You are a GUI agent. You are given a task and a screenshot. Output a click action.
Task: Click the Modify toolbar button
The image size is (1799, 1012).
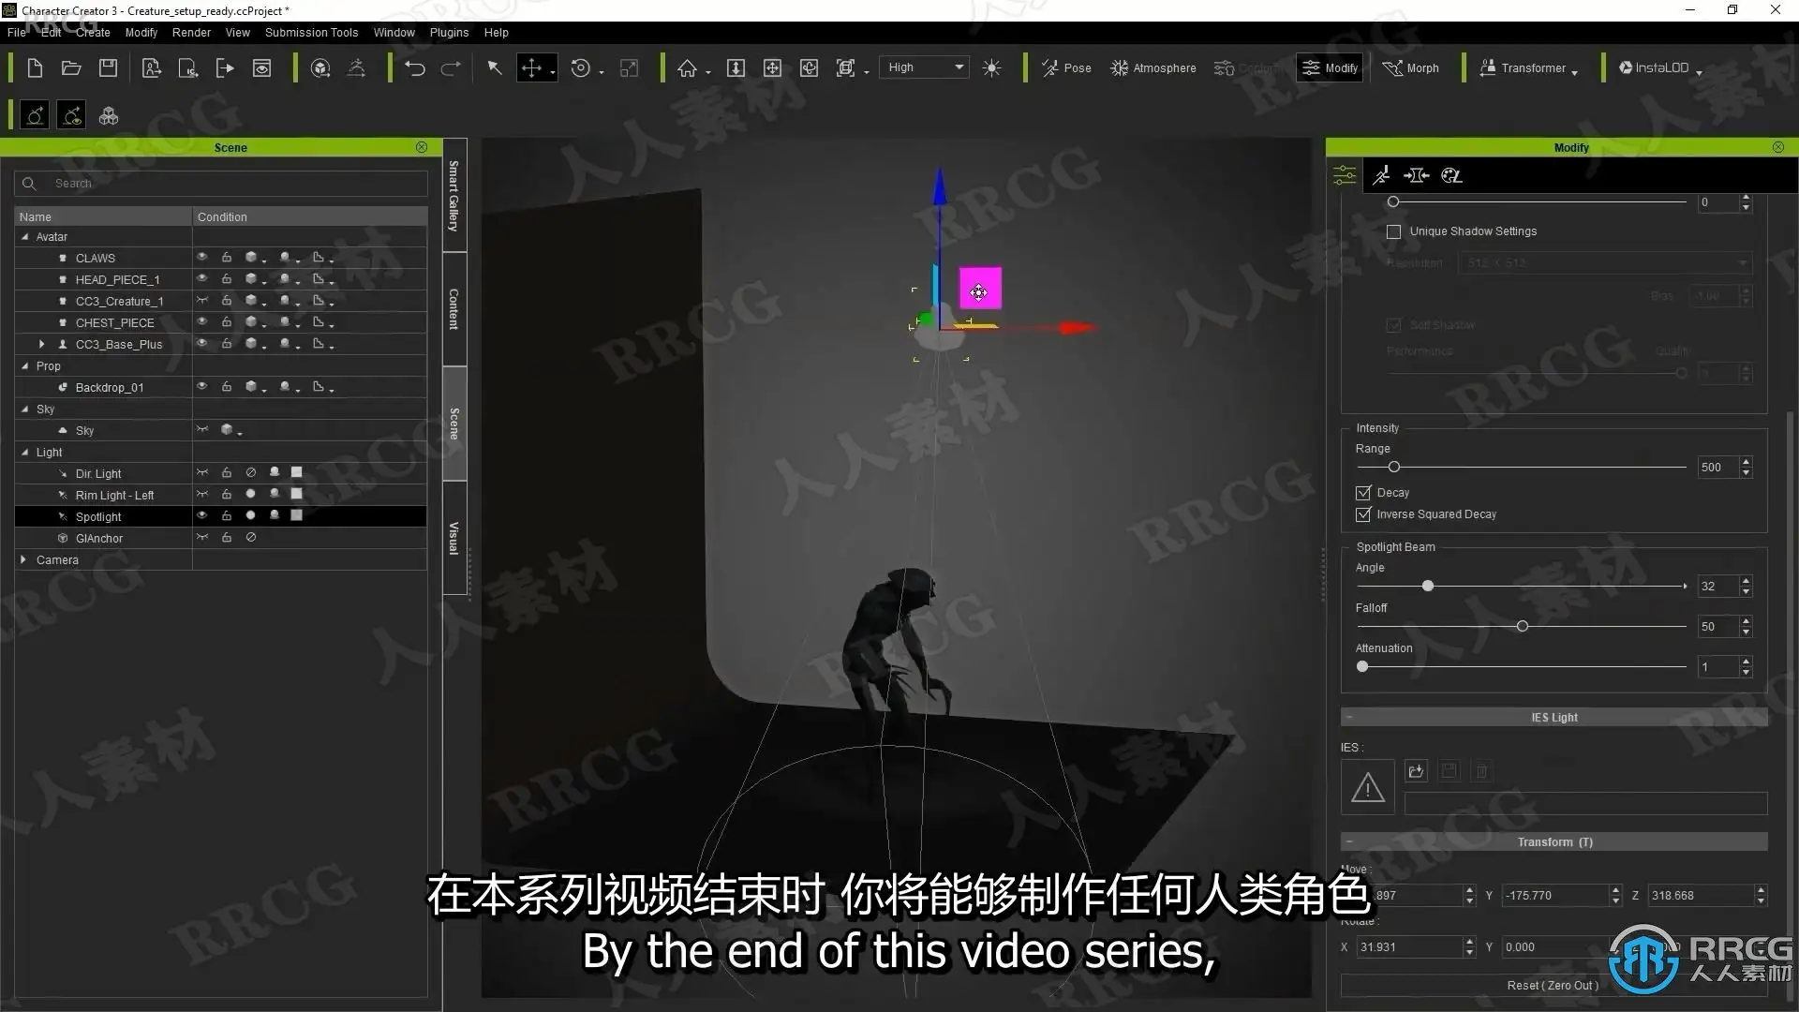(x=1330, y=68)
